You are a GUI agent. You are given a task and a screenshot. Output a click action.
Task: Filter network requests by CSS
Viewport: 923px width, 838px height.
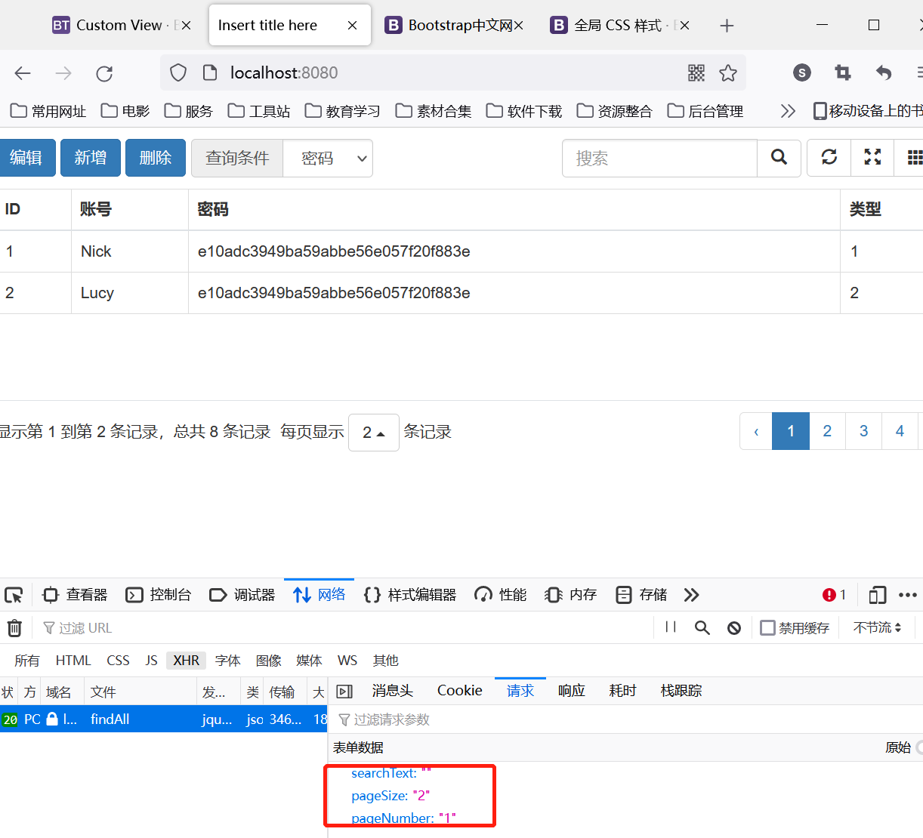point(118,661)
